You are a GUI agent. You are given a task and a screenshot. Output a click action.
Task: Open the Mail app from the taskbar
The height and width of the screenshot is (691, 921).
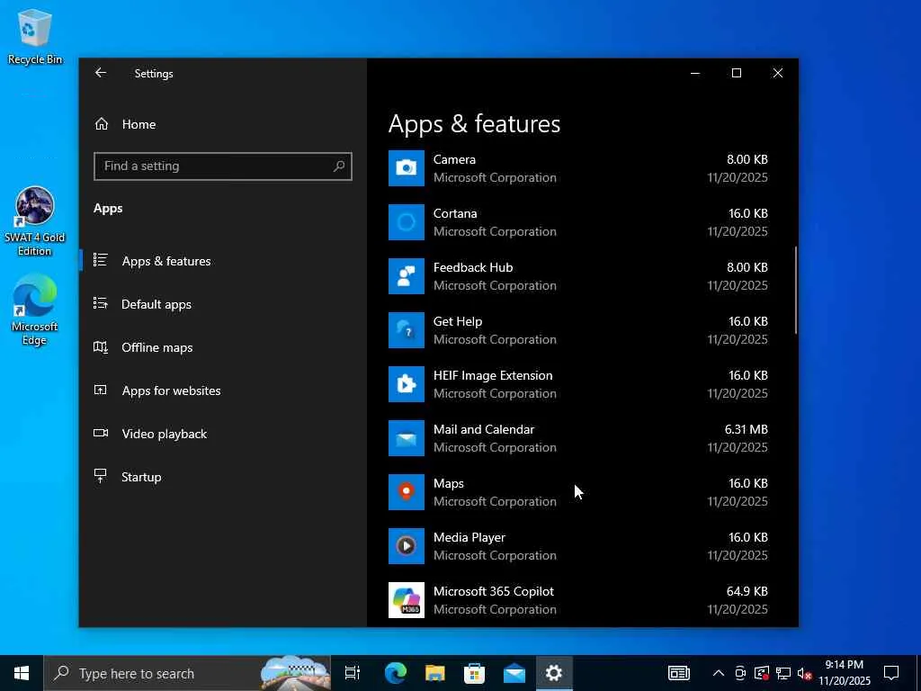[x=514, y=673]
